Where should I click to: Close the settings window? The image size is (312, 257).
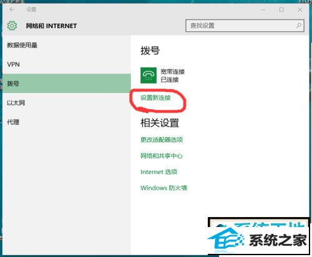tap(300, 9)
